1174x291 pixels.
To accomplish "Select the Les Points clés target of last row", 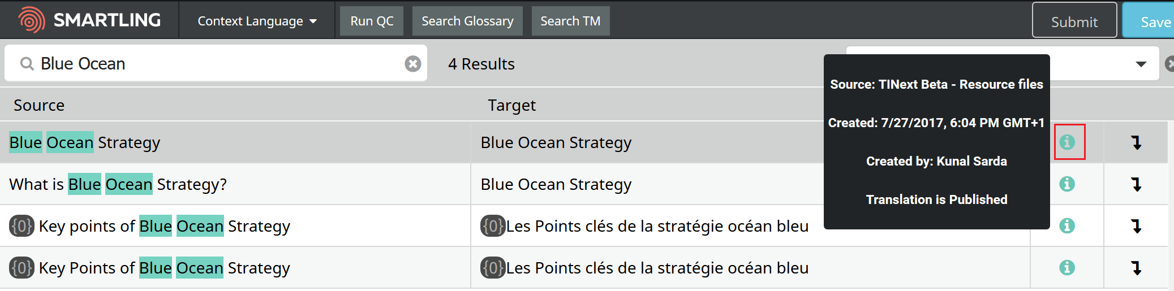I will pyautogui.click(x=645, y=268).
